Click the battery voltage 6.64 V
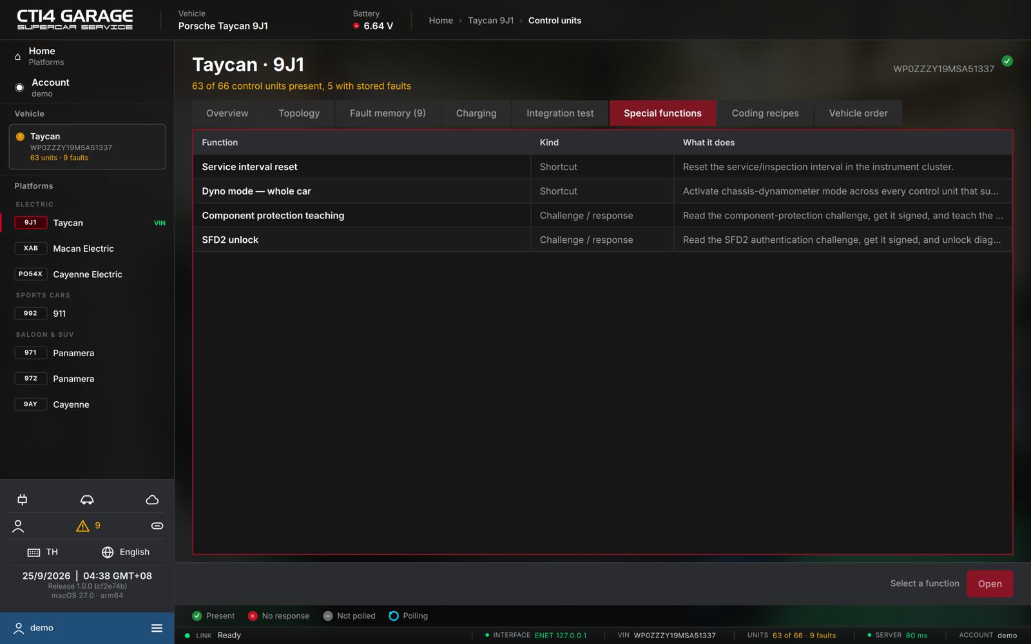Image resolution: width=1031 pixels, height=644 pixels. pyautogui.click(x=378, y=26)
